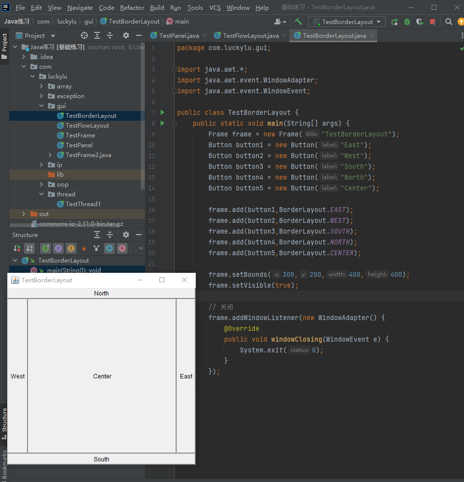Toggle Show Fields filter in Structure toolbar
The image size is (464, 482).
pos(71,248)
